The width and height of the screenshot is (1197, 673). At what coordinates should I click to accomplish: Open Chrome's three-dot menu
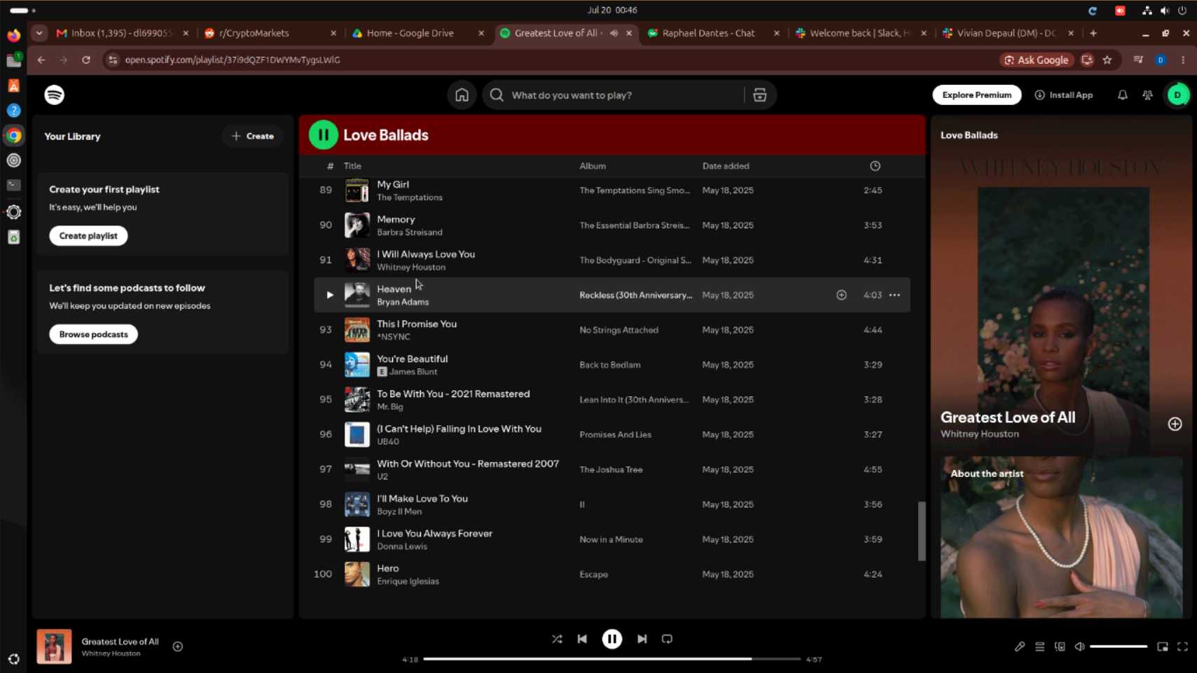[1183, 60]
